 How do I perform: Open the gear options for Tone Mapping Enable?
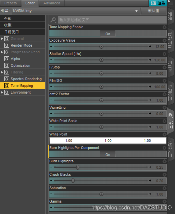click(165, 27)
